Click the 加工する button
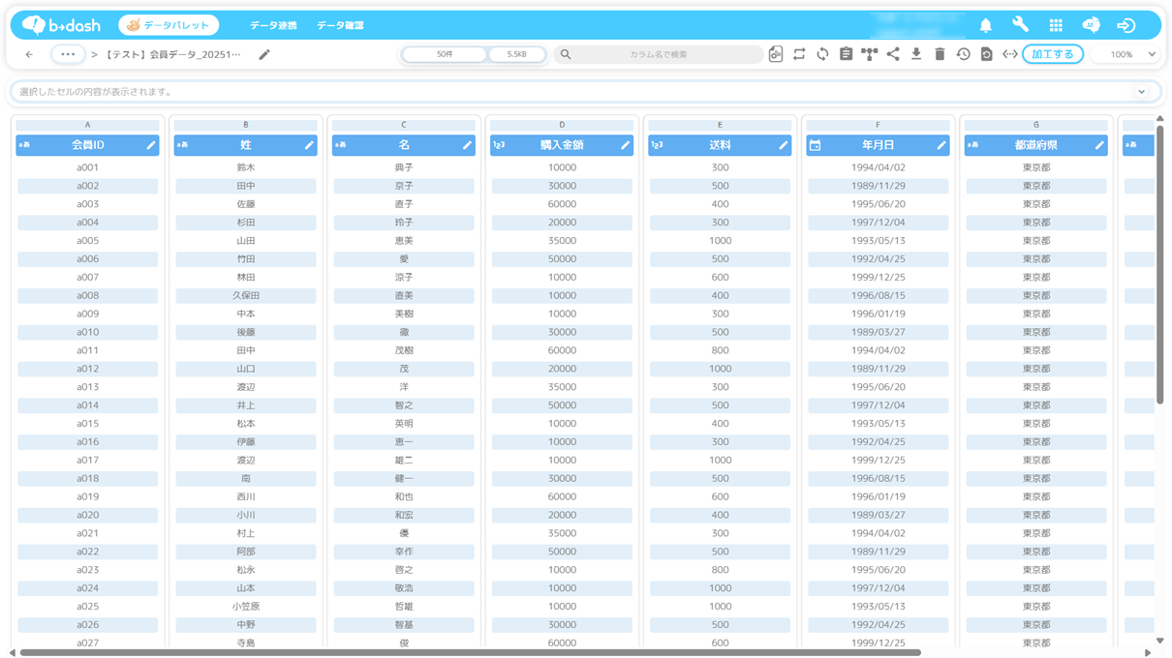 [x=1052, y=54]
